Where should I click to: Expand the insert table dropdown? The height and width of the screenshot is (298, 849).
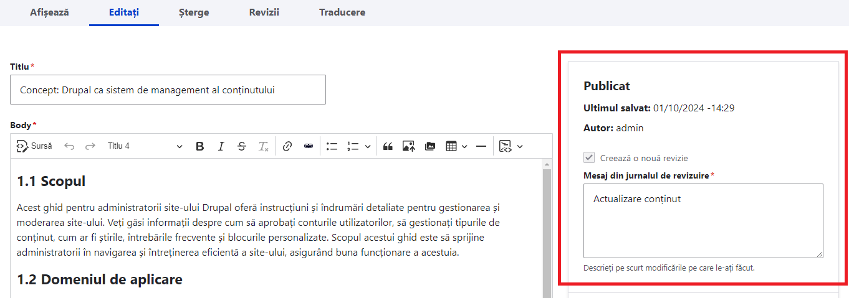coord(464,146)
